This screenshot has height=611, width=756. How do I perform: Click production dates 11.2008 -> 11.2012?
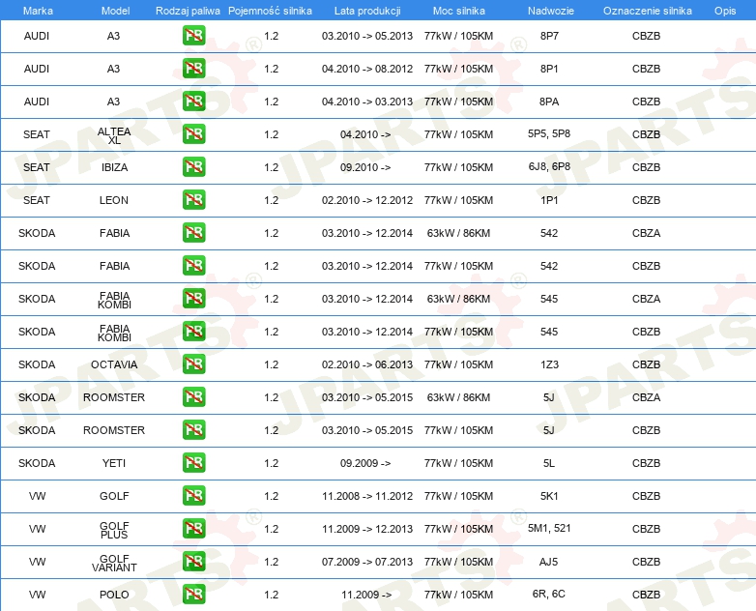[367, 496]
